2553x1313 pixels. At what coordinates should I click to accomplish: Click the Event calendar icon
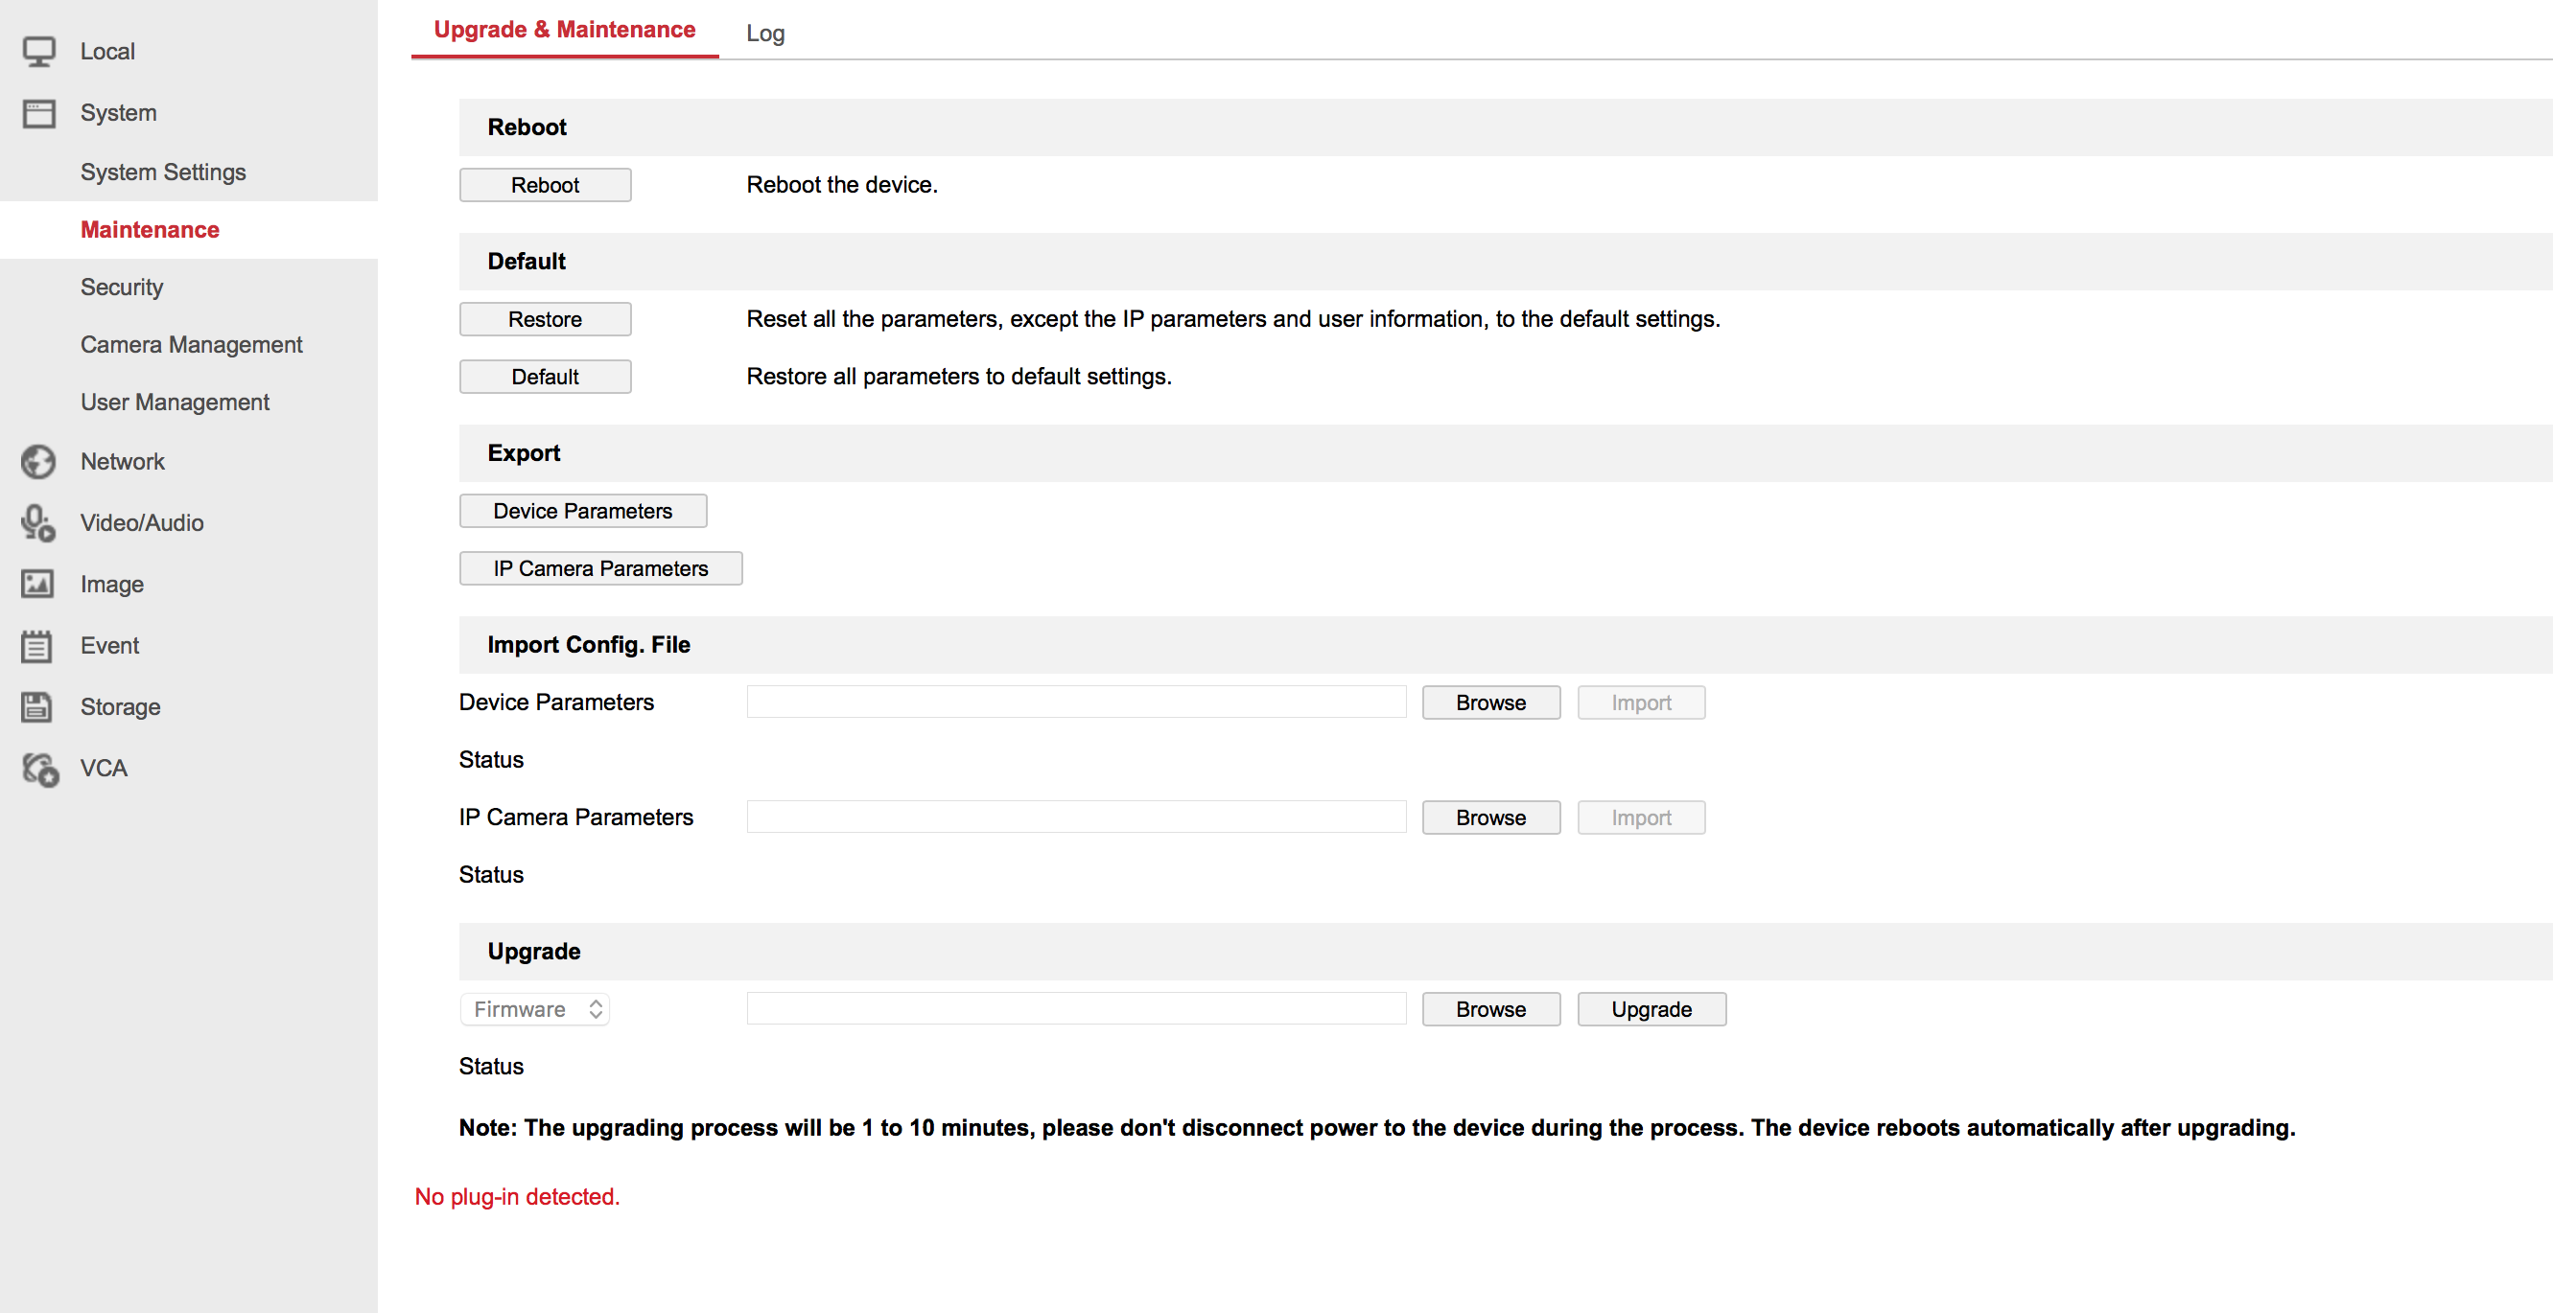point(38,646)
